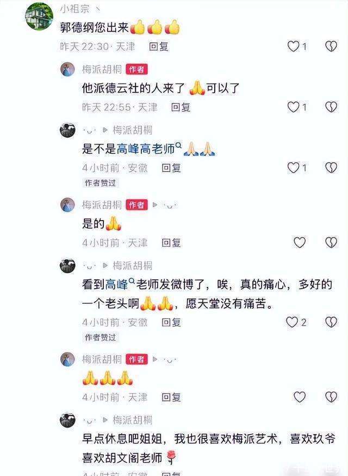
Task: Open 梅派胡桐 avatar next to 是的 reply
Action: tap(67, 205)
